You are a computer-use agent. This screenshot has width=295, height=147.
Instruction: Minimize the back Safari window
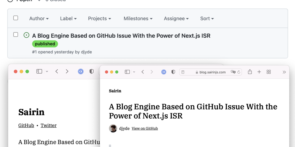tap(21, 71)
